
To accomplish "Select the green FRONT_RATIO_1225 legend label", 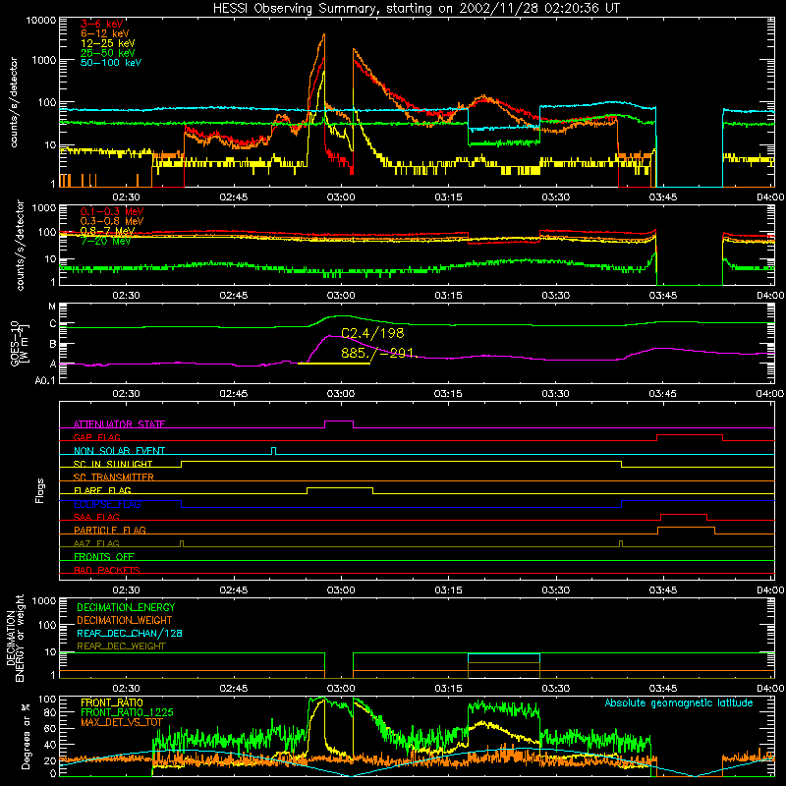I will pos(127,712).
